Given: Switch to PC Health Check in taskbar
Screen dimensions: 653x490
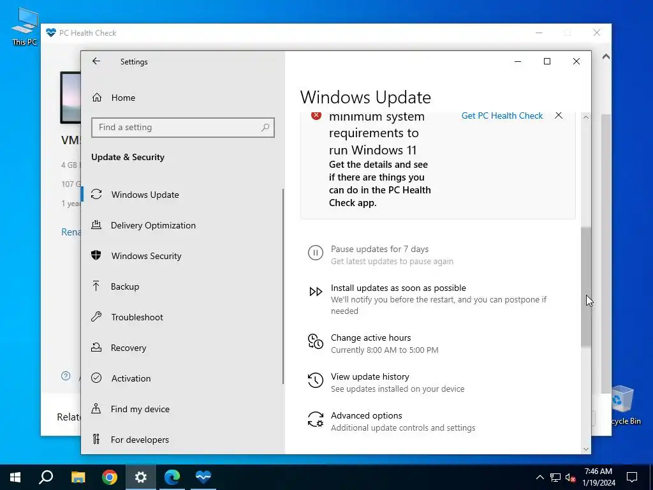Looking at the screenshot, I should [203, 477].
